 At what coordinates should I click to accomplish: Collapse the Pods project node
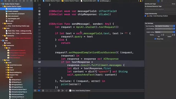[1, 40]
